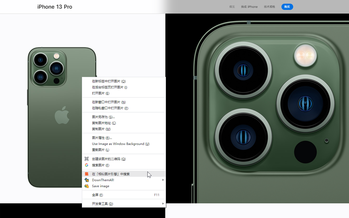Toggle fullscreen with 全屏 (F) entry
Screen dimensions: 349x218
click(124, 195)
